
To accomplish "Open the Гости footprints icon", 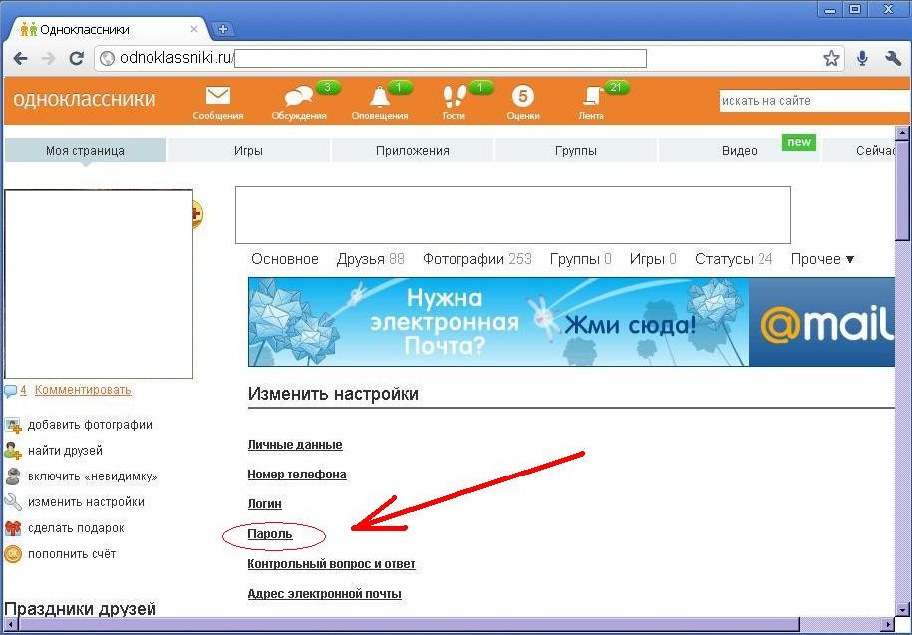I will (x=455, y=96).
